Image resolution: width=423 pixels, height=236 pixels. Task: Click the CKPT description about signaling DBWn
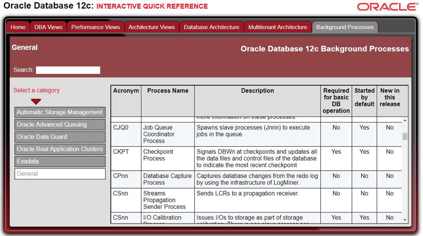(x=257, y=158)
